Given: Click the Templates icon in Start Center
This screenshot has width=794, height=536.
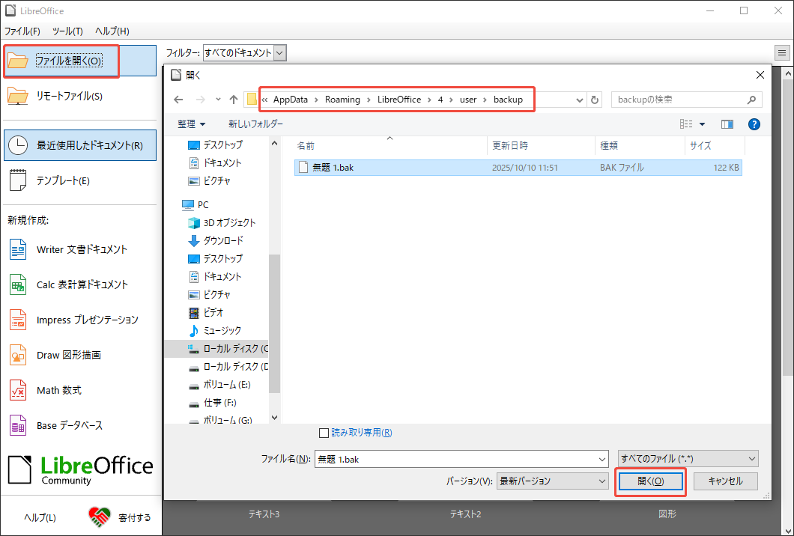Looking at the screenshot, I should (x=18, y=180).
